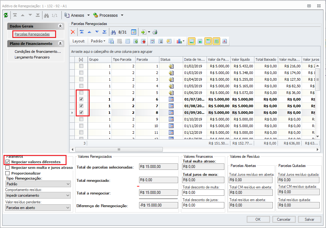
Task: Toggle the unhighlighted group footer layout icon
Action: click(x=200, y=41)
